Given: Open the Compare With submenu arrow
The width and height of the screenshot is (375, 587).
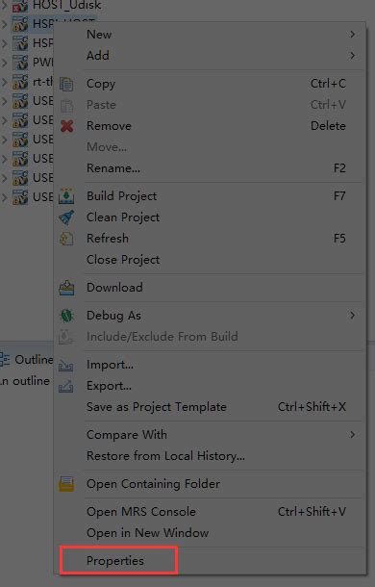Looking at the screenshot, I should [352, 435].
